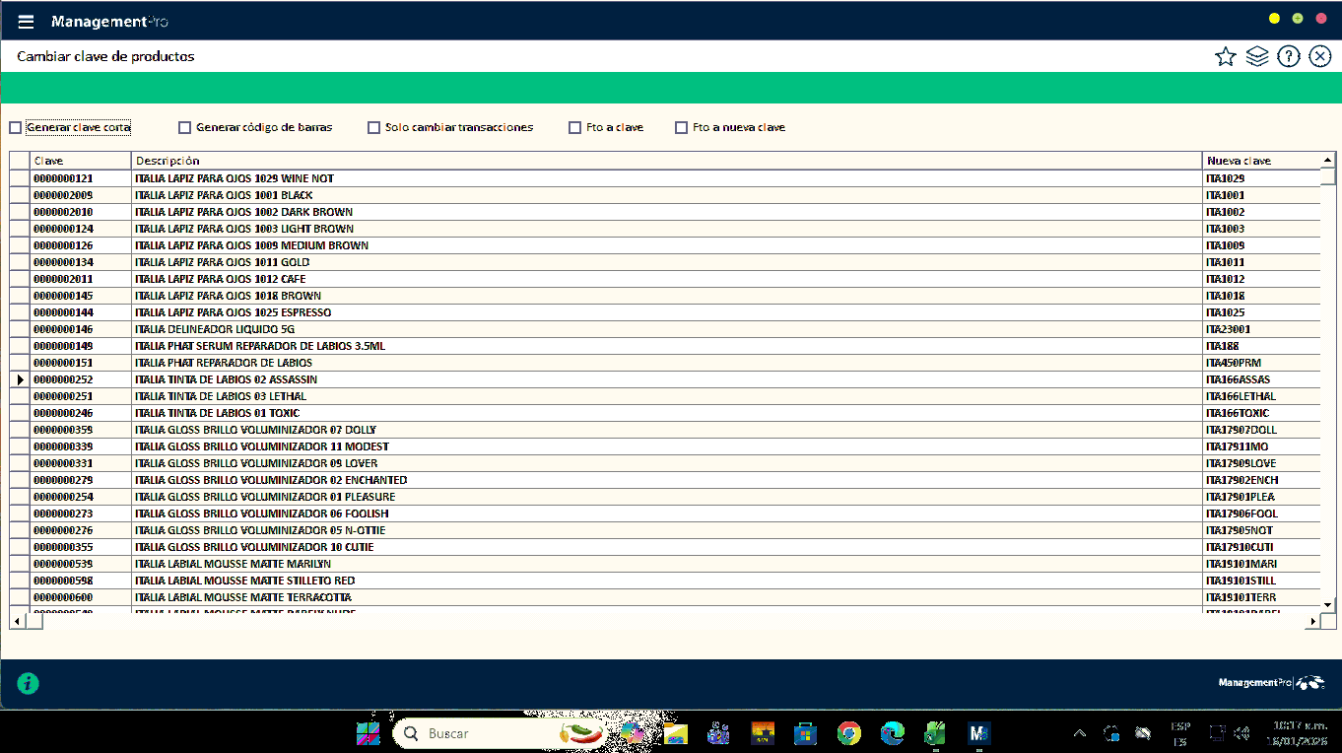Open Microsoft Store from the taskbar
The width and height of the screenshot is (1342, 753).
tap(805, 733)
